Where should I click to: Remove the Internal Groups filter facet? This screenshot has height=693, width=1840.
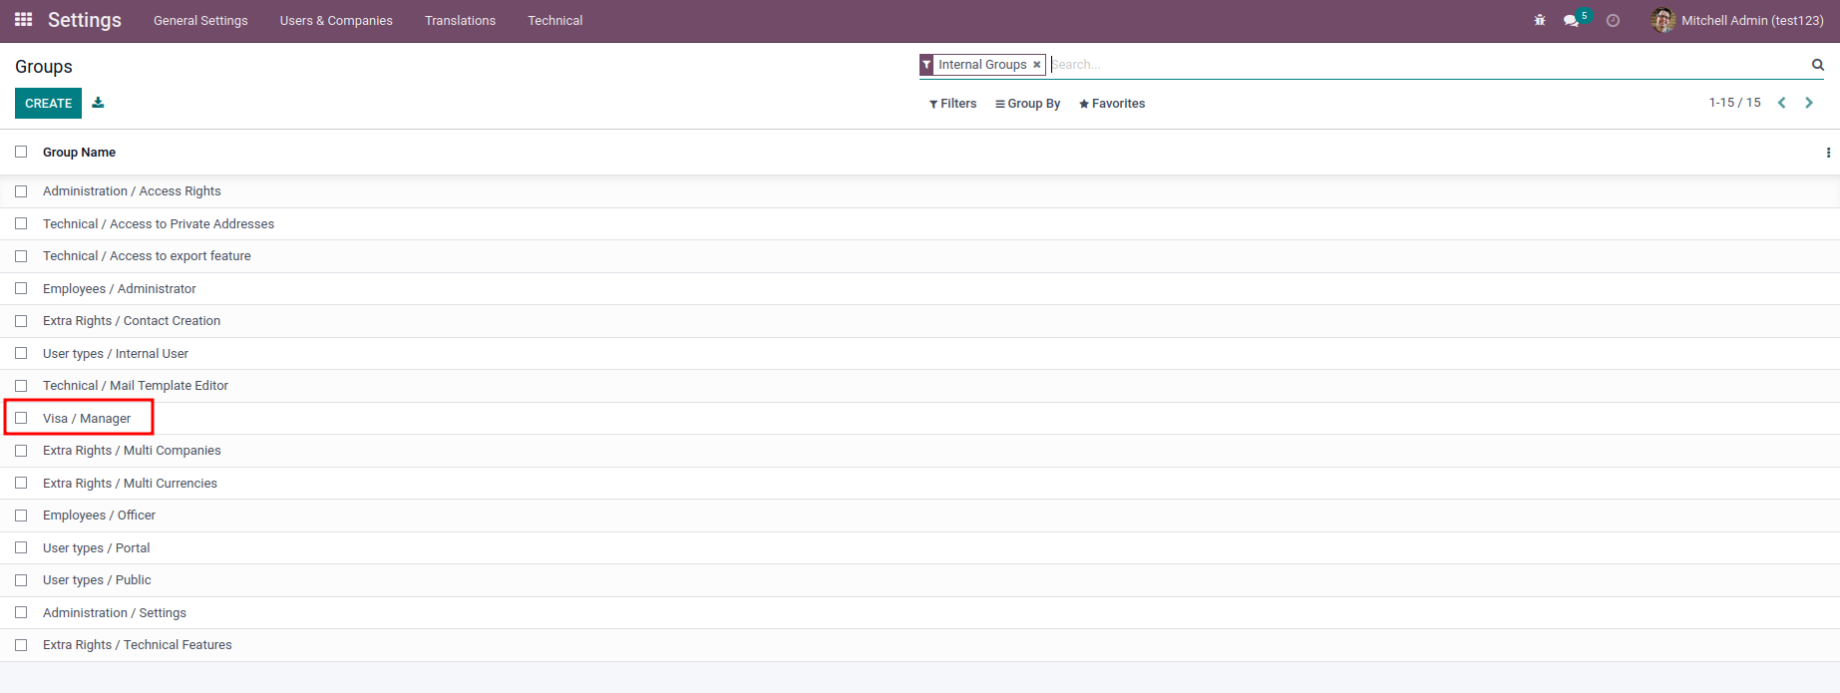[x=1036, y=65]
